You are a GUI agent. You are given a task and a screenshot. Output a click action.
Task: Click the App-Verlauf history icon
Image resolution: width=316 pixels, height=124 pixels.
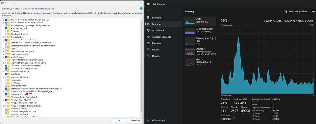[x=149, y=30]
